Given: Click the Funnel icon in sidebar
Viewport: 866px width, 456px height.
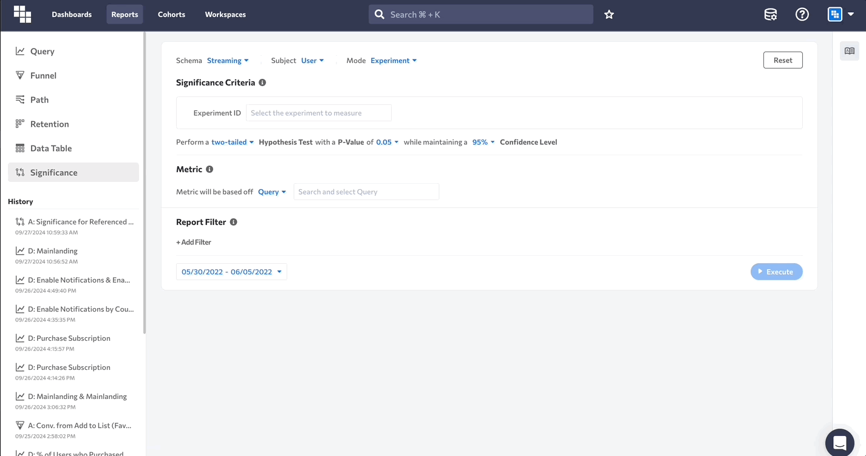Looking at the screenshot, I should 20,75.
